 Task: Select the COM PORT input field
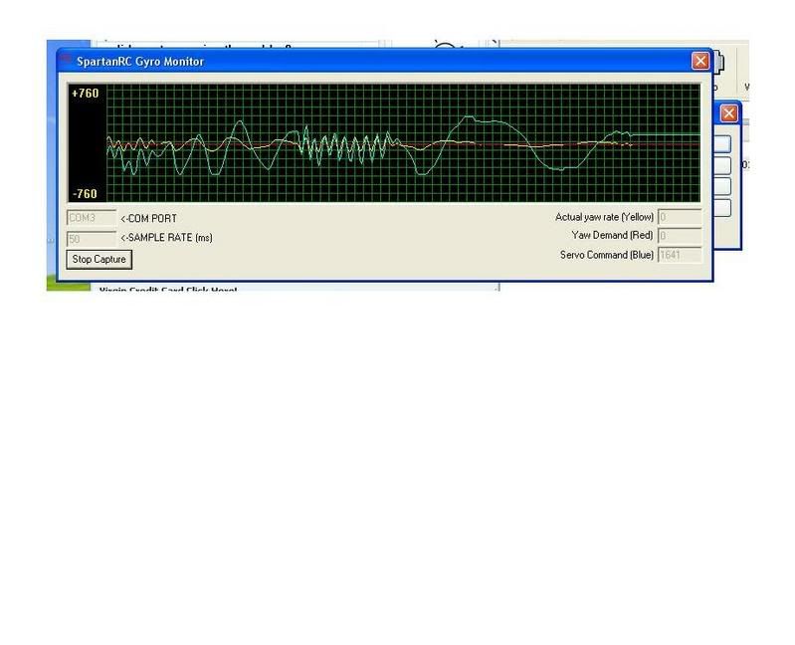[x=92, y=218]
